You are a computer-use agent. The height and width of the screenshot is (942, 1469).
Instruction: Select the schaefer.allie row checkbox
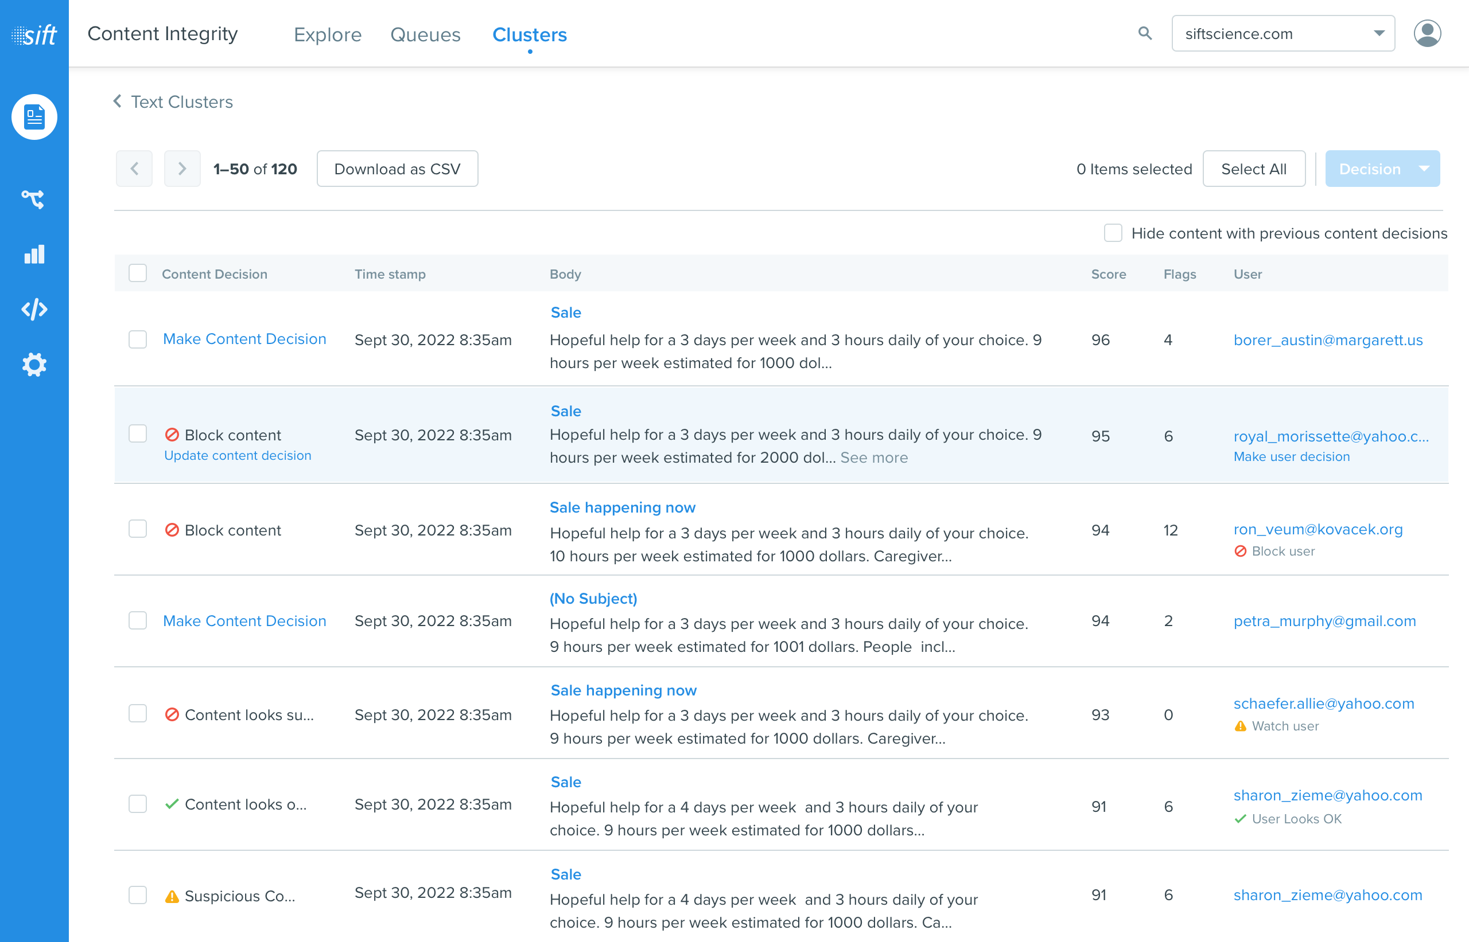(138, 714)
